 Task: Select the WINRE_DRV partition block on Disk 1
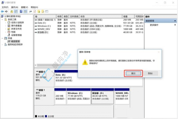click(x=122, y=96)
